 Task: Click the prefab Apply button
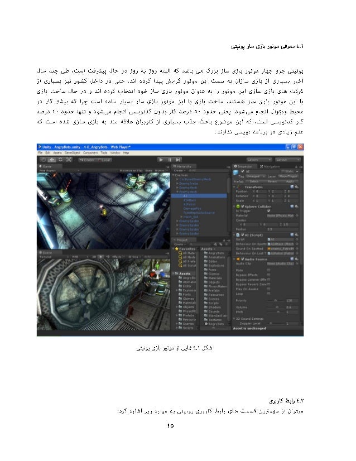[x=290, y=182]
